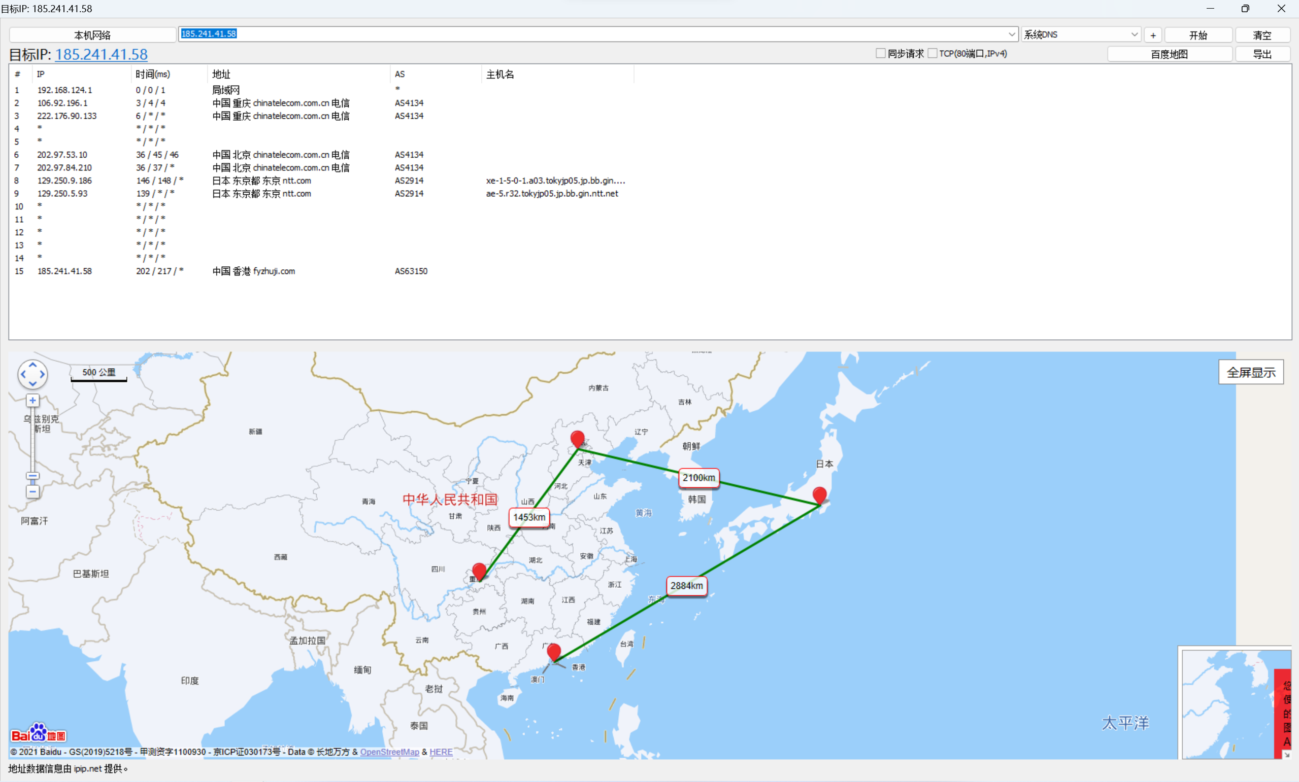Enable TCP(80端口,IPv4) checkbox

pos(932,53)
